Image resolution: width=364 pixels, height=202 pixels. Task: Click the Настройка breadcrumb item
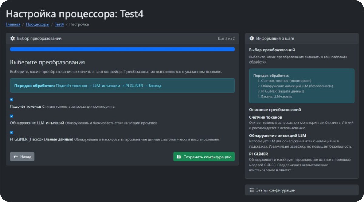(79, 24)
